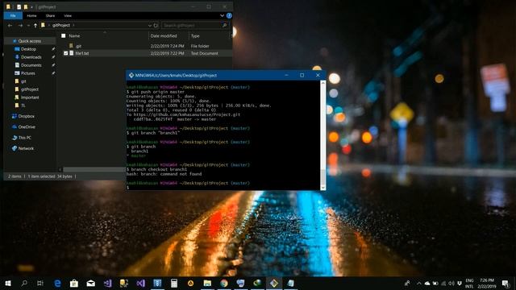Go up one folder level
Image resolution: width=516 pixels, height=290 pixels.
coord(35,25)
